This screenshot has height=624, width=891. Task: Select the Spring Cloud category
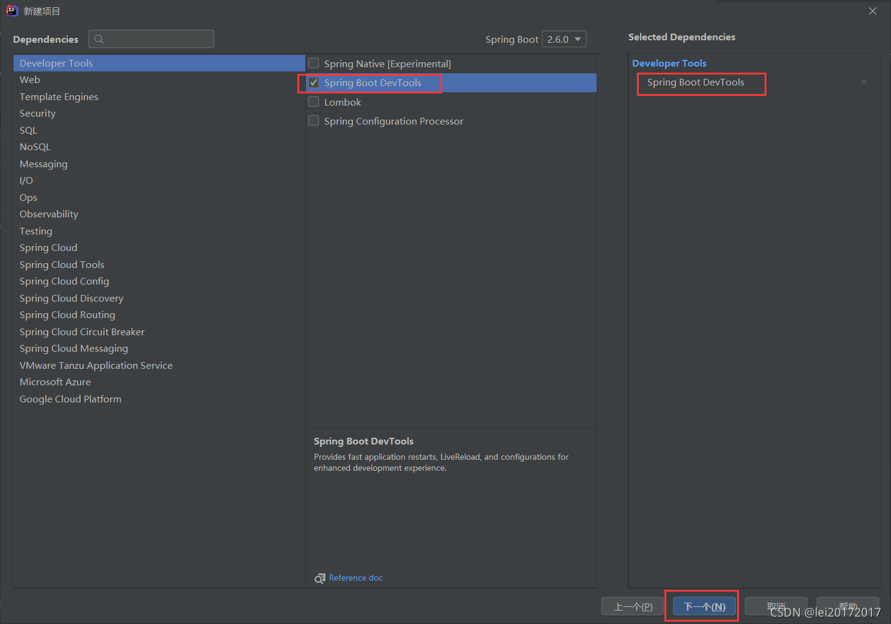click(x=159, y=248)
